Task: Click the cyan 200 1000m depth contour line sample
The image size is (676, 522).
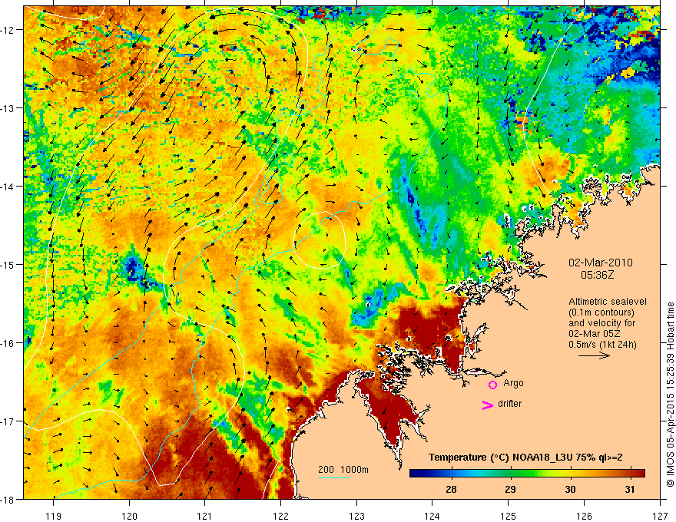Action: click(x=333, y=477)
